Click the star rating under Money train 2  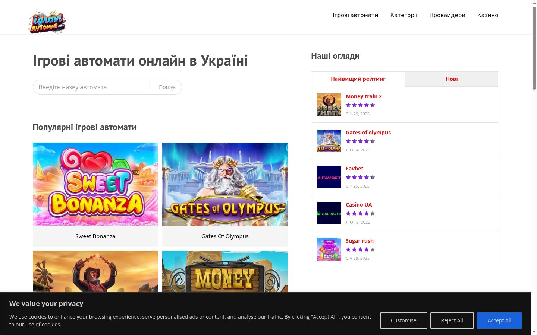click(x=360, y=105)
